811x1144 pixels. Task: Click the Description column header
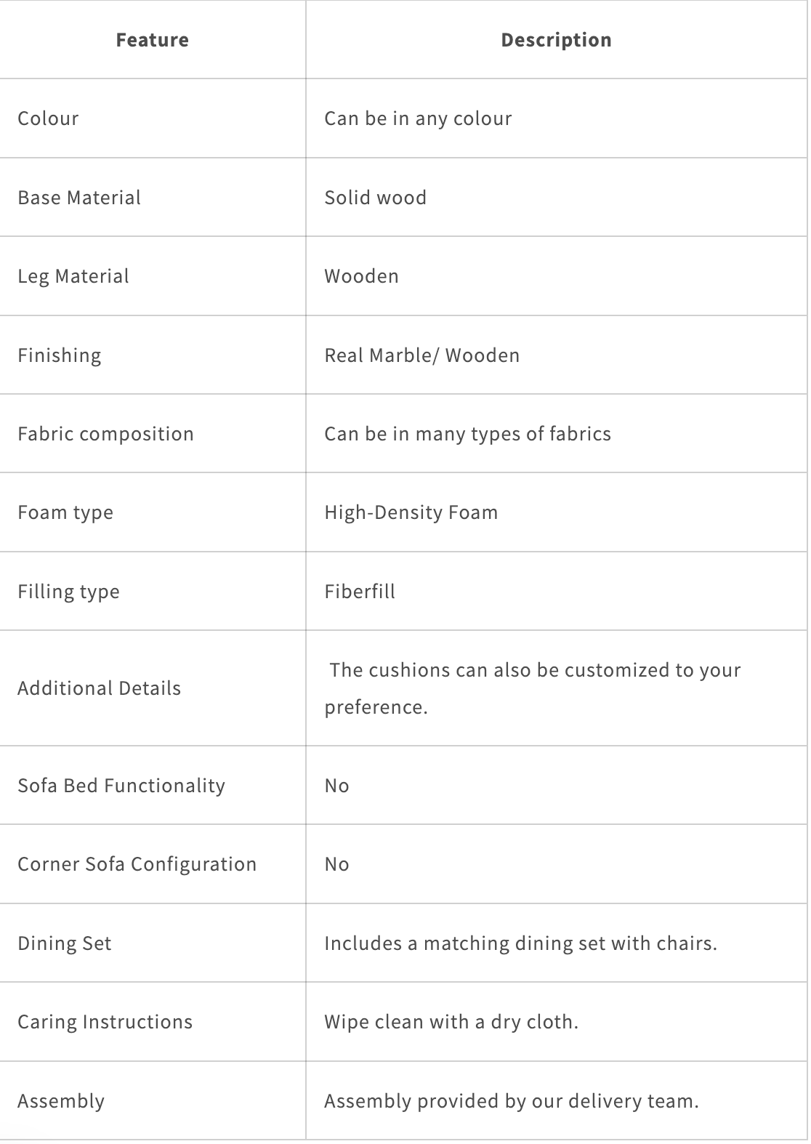pos(557,39)
